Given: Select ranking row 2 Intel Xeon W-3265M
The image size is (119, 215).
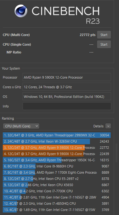Looking at the screenshot, I should 57,141.
